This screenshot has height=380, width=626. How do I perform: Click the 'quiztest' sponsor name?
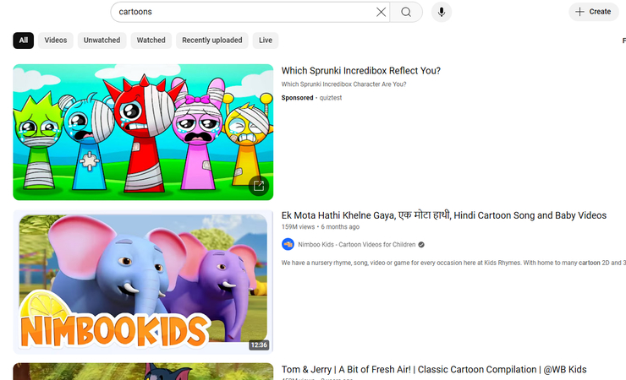(x=331, y=98)
